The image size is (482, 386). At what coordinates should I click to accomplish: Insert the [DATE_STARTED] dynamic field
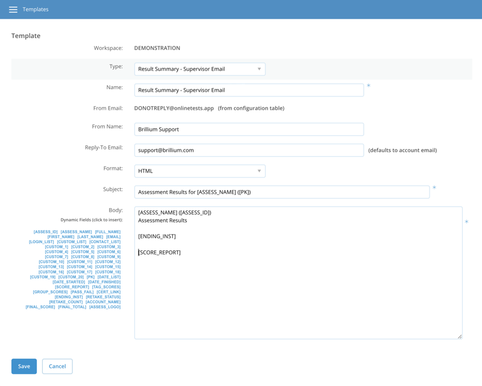(x=69, y=282)
